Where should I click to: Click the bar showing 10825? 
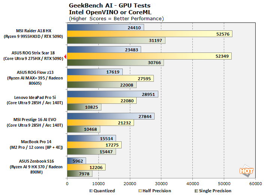[x=84, y=107]
